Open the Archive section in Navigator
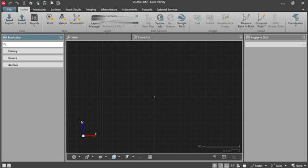 pos(33,65)
